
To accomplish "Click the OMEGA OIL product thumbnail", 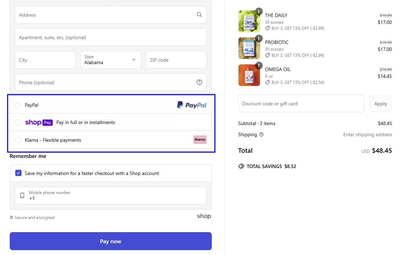I will click(249, 75).
